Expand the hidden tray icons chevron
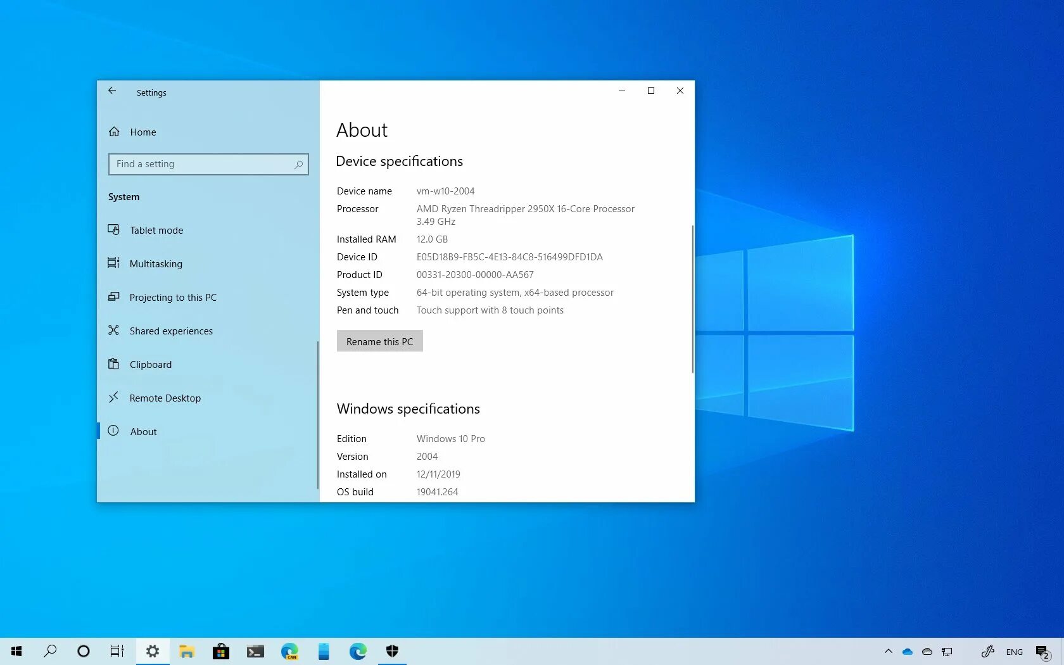Viewport: 1064px width, 665px height. point(888,651)
